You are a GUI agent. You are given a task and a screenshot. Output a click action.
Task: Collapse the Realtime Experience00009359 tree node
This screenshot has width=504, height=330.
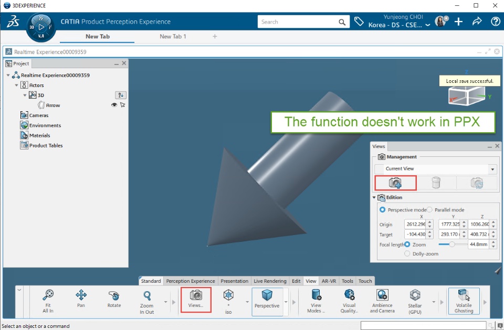pos(8,75)
